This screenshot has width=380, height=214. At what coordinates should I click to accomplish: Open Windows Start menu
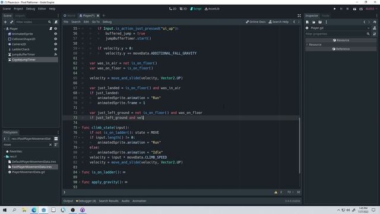[5, 210]
